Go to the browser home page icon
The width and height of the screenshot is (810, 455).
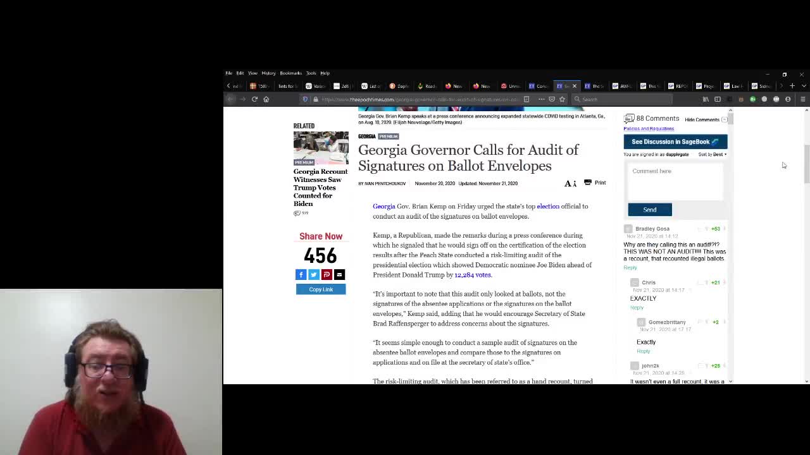click(x=266, y=99)
